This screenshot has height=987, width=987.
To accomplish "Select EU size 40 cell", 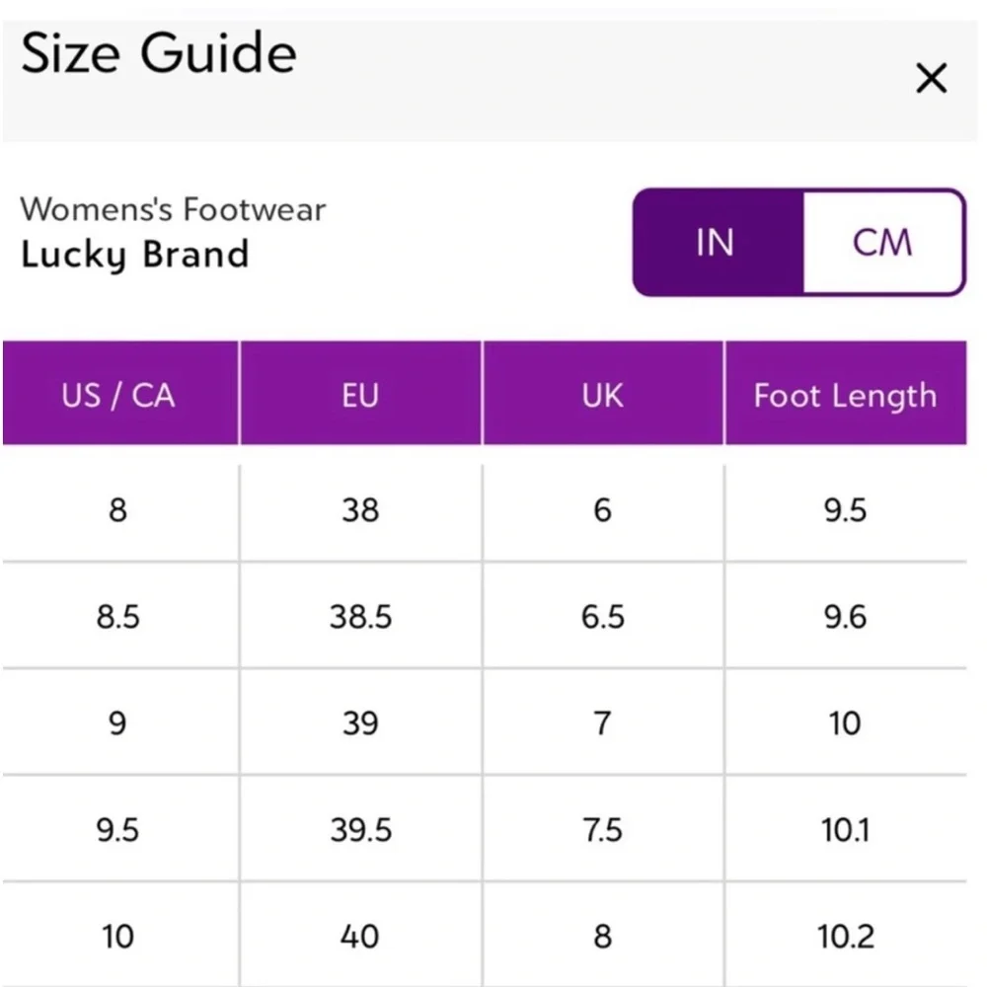I will (360, 937).
